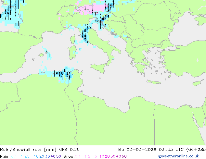Select the Rain legend 30 color value
Screen dimensions: 206x159
coord(47,156)
